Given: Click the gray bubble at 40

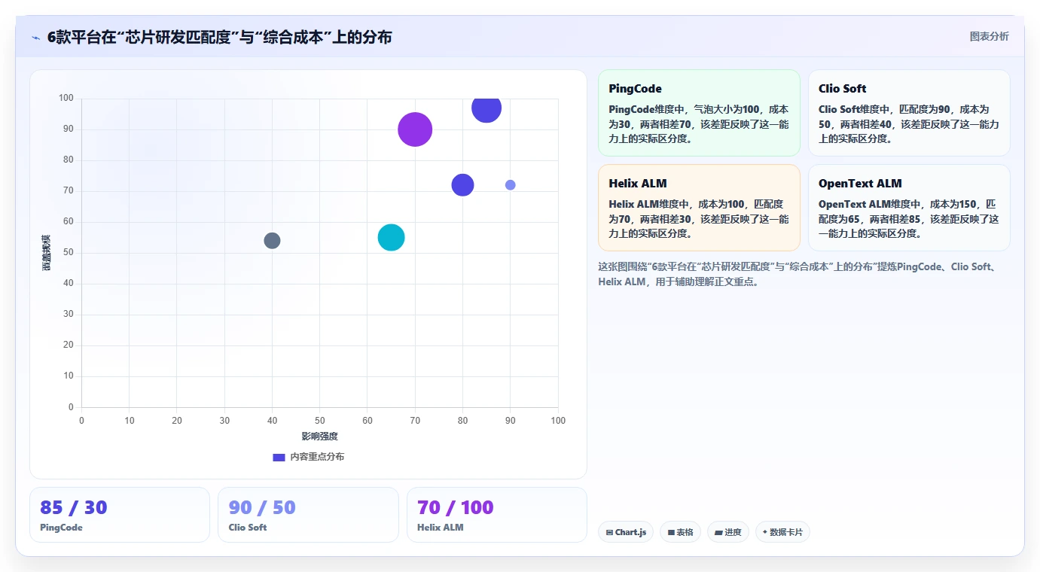Looking at the screenshot, I should tap(272, 240).
